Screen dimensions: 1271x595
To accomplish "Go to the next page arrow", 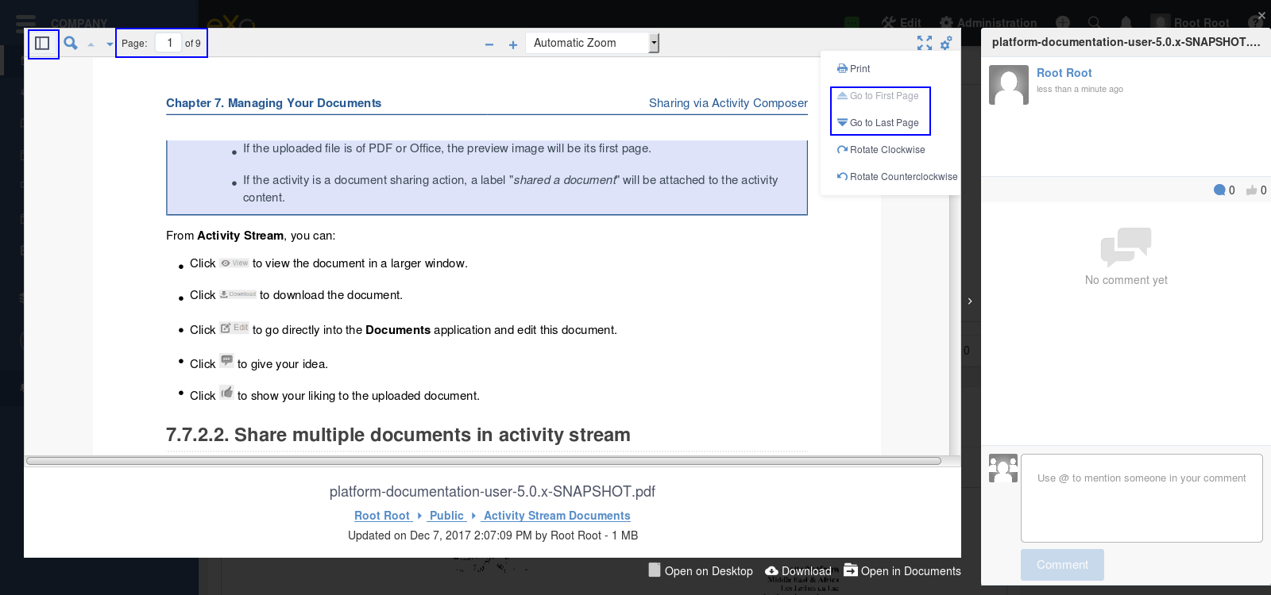I will pyautogui.click(x=110, y=44).
